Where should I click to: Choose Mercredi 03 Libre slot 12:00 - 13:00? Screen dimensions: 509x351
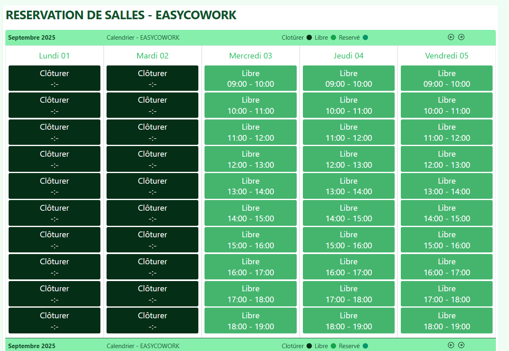(x=250, y=159)
